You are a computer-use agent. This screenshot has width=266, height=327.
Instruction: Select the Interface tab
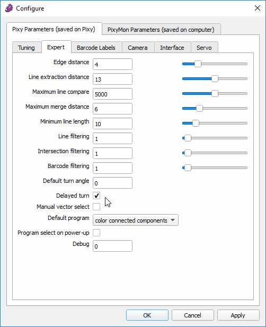coord(172,48)
